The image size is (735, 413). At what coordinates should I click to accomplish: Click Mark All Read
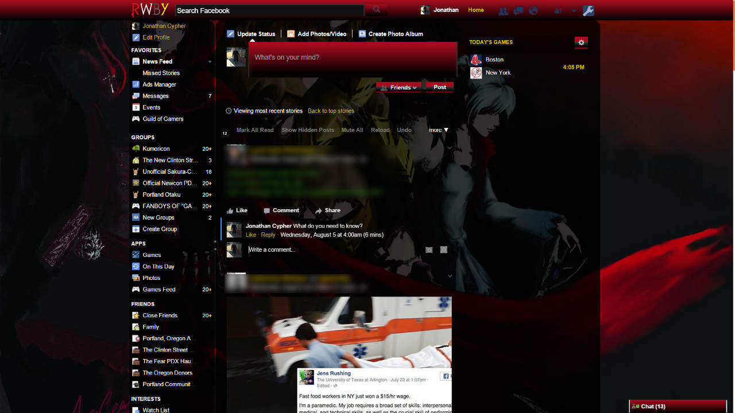255,130
